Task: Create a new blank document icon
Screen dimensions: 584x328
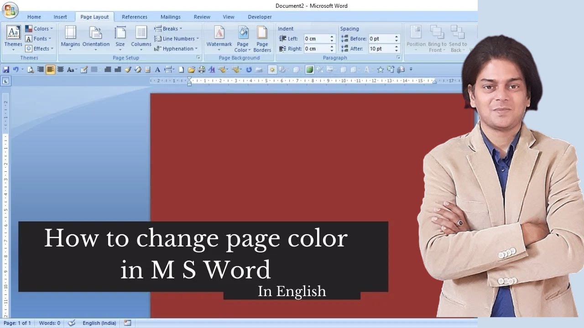Action: 181,70
